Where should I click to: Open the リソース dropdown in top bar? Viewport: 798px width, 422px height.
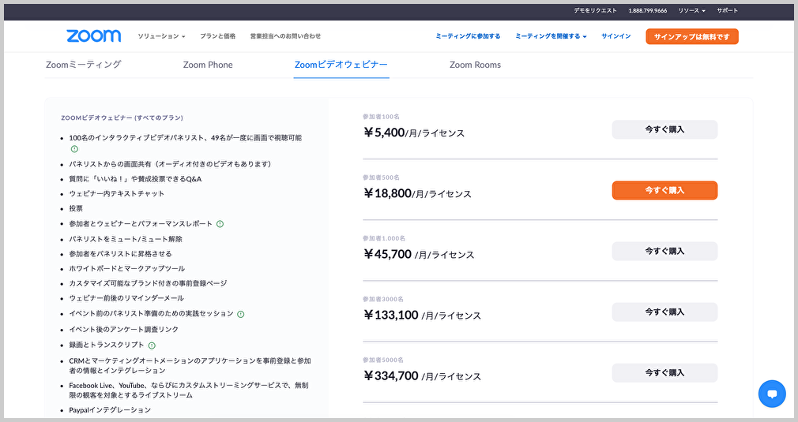pyautogui.click(x=691, y=10)
